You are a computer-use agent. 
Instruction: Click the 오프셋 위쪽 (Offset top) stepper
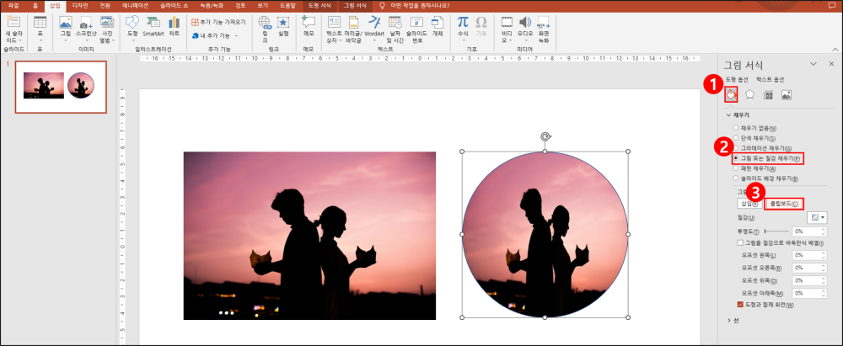pos(824,280)
